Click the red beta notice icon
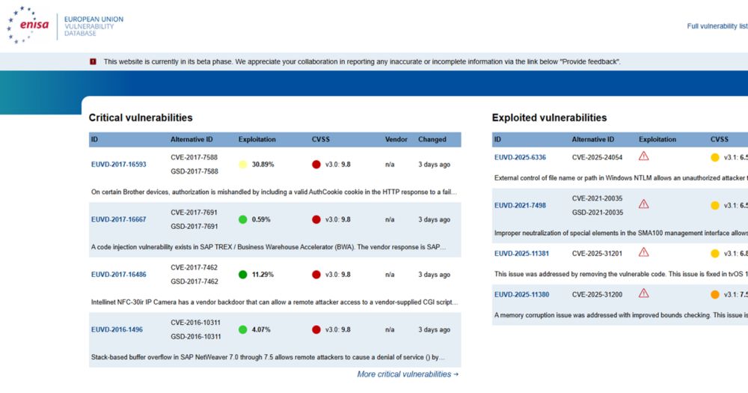This screenshot has height=393, width=748. click(x=93, y=61)
